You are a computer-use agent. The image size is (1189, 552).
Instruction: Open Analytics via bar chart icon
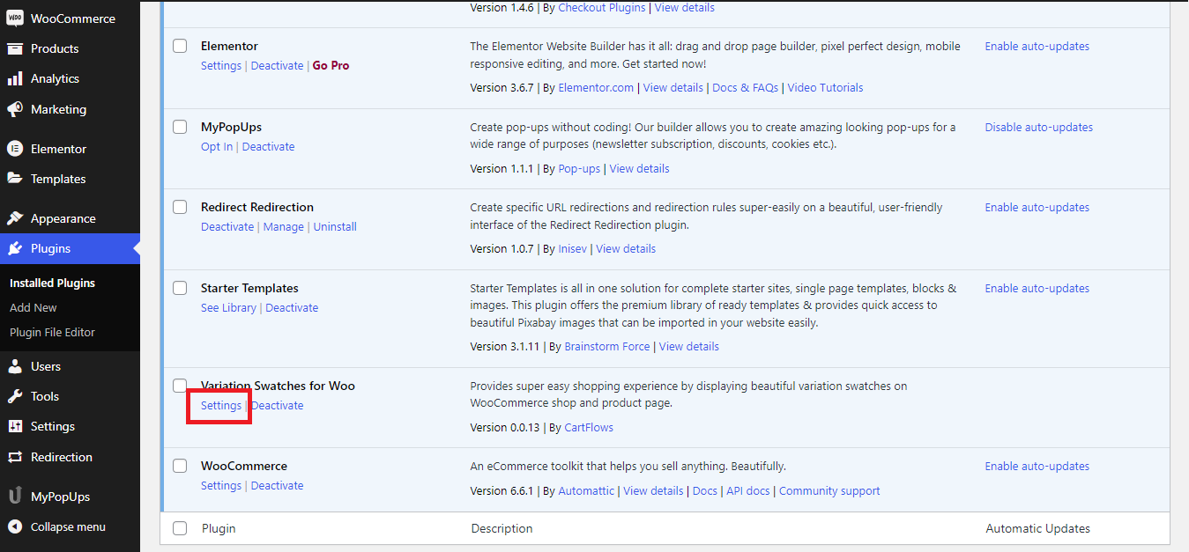tap(15, 78)
